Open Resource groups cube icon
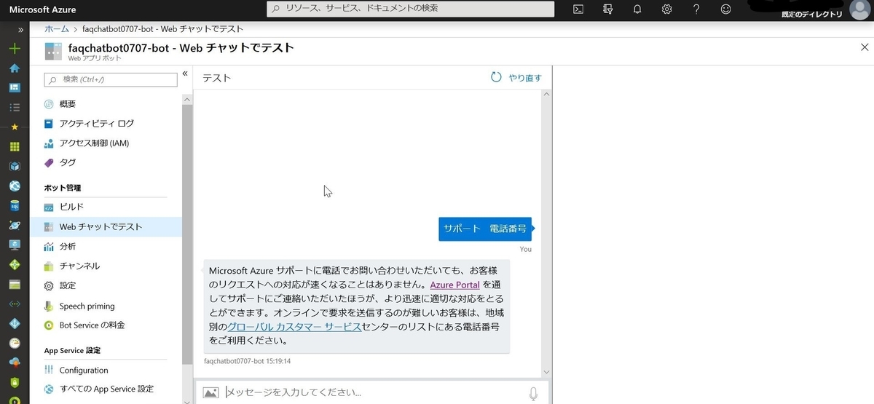The image size is (874, 404). (x=15, y=166)
